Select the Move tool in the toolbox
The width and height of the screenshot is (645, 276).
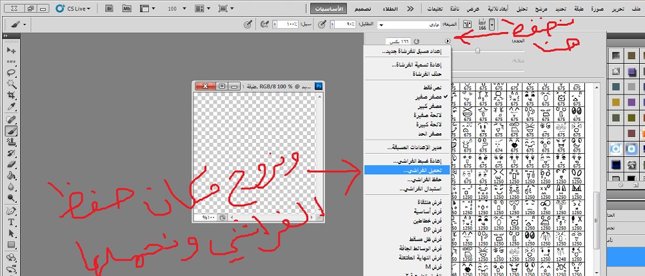pyautogui.click(x=11, y=50)
